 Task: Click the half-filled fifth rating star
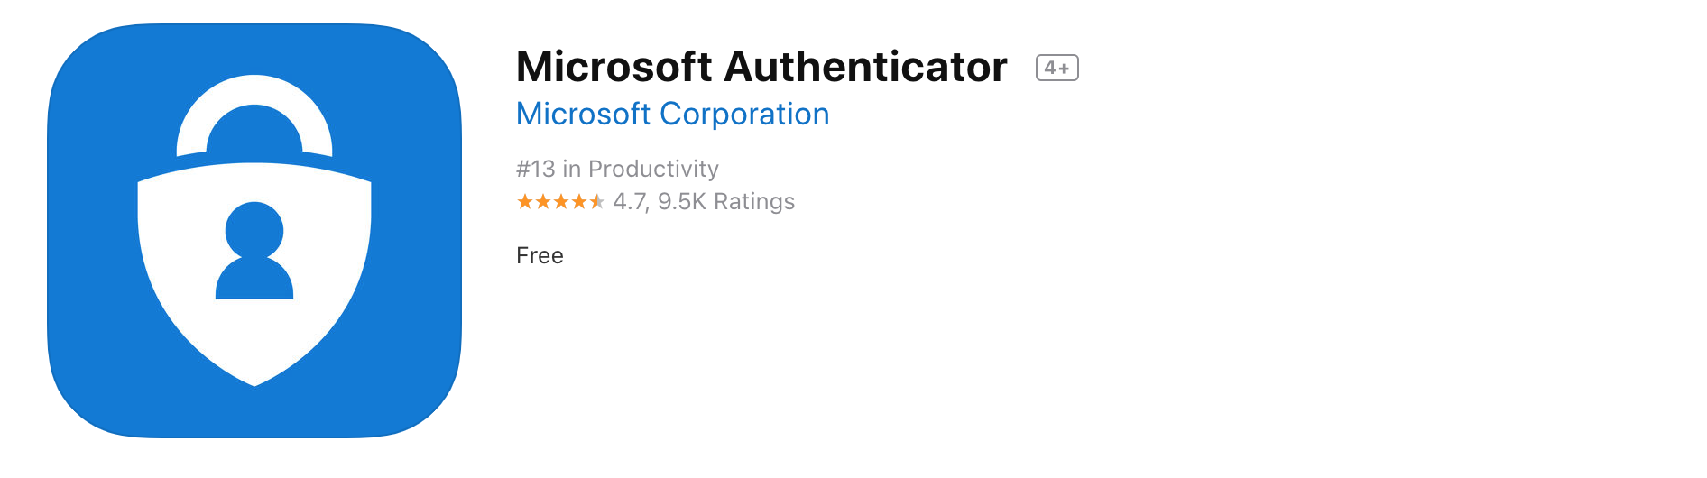click(596, 202)
